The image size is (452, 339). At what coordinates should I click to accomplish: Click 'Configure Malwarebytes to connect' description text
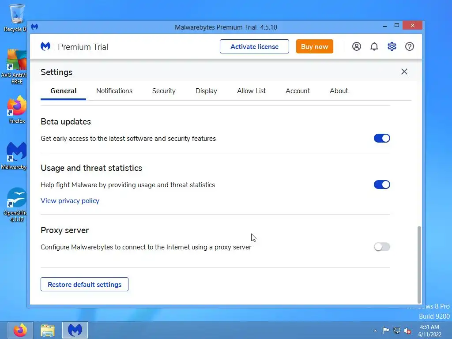146,247
